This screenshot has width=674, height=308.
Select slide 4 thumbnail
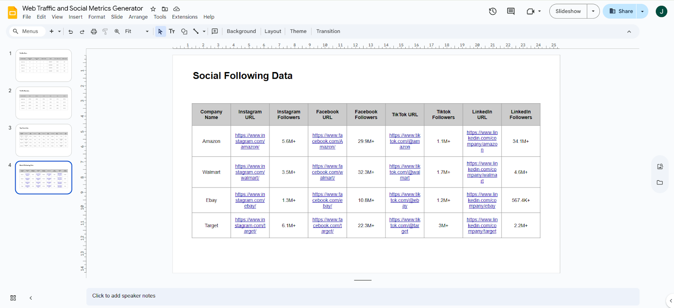43,177
